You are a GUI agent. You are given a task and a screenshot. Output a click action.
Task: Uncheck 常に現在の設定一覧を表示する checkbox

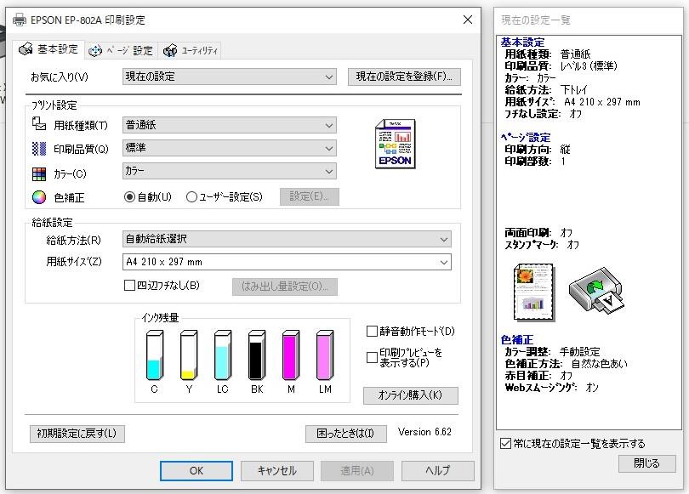[505, 444]
